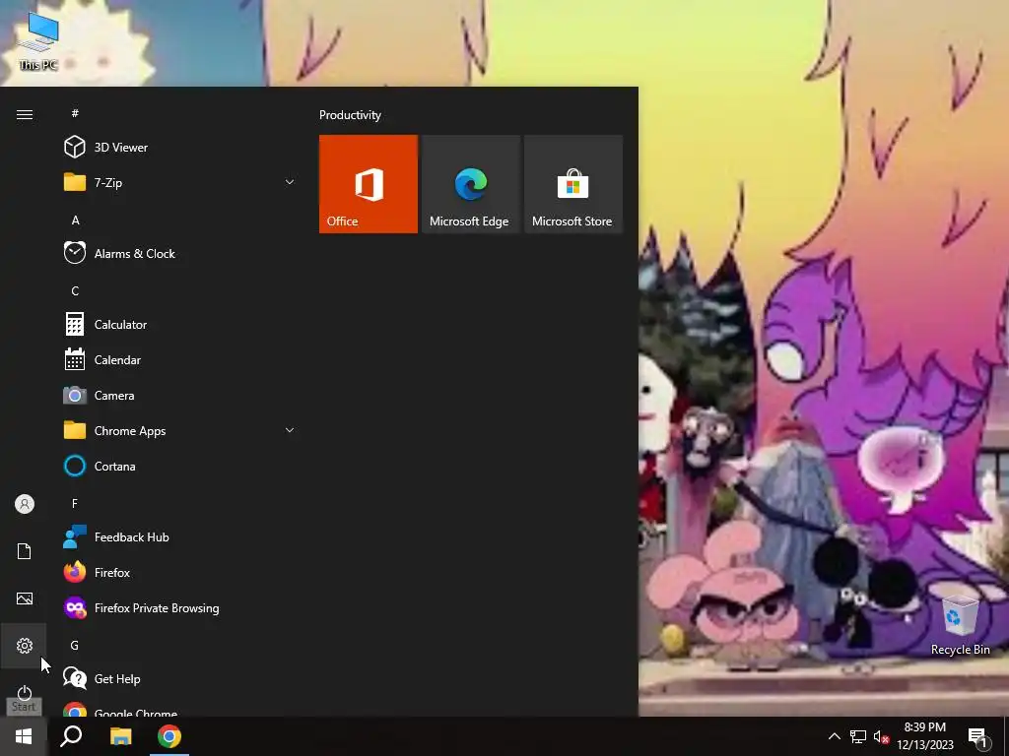
Task: Switch to Google Chrome in the taskbar
Action: point(169,736)
